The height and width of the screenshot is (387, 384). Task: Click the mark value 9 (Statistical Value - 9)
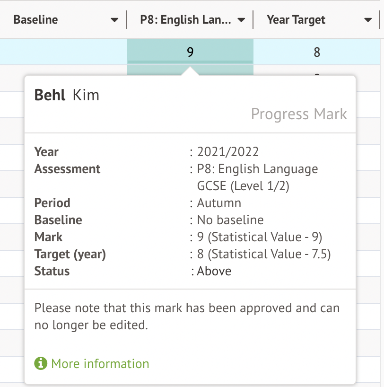[260, 237]
